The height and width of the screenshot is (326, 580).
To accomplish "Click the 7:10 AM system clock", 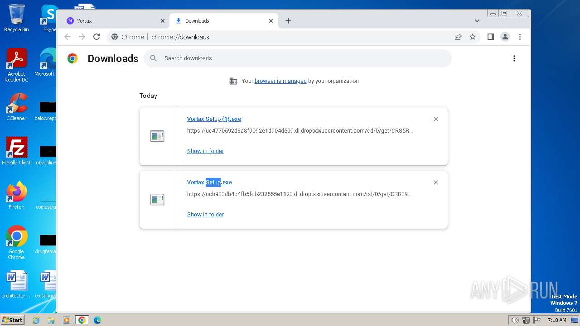I will click(557, 320).
